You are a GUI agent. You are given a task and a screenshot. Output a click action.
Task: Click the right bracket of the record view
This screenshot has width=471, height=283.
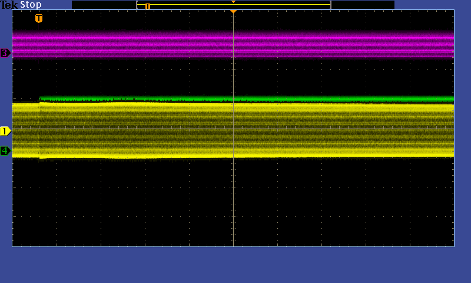pyautogui.click(x=330, y=5)
